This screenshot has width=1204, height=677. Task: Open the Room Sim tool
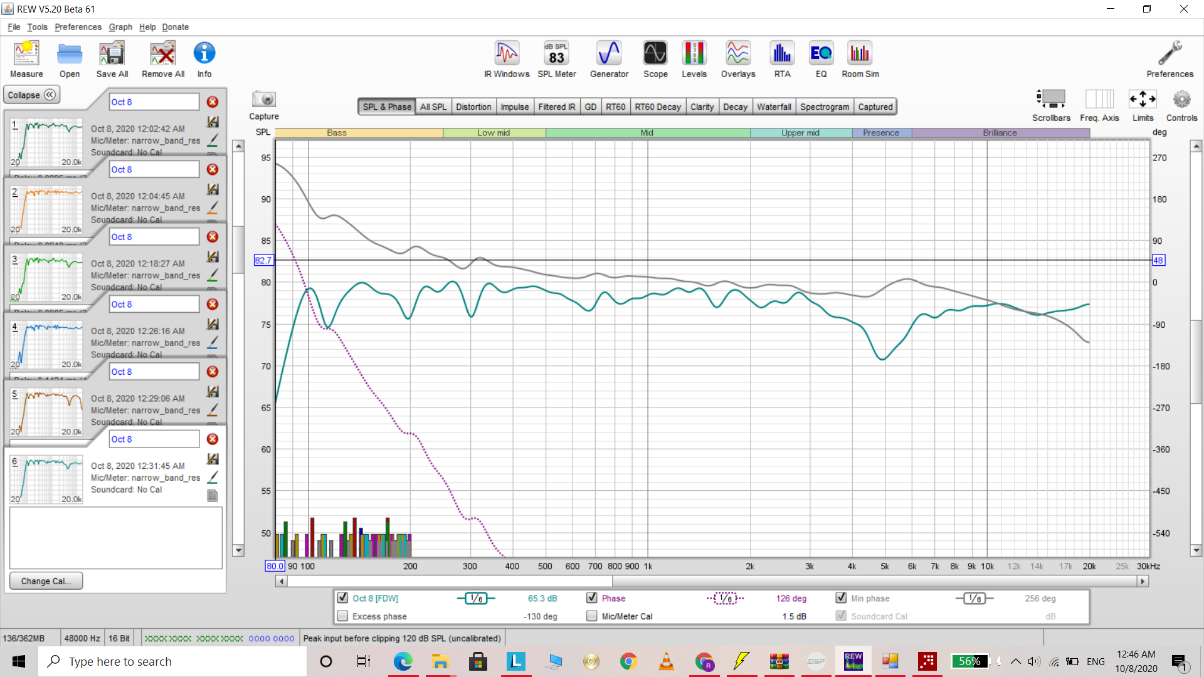(860, 60)
